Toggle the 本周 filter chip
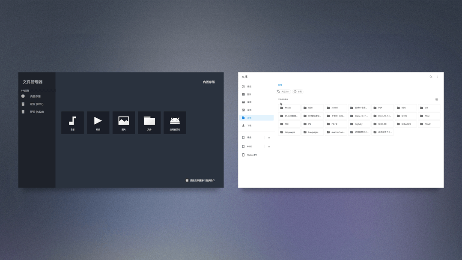This screenshot has width=462, height=260. tap(298, 91)
